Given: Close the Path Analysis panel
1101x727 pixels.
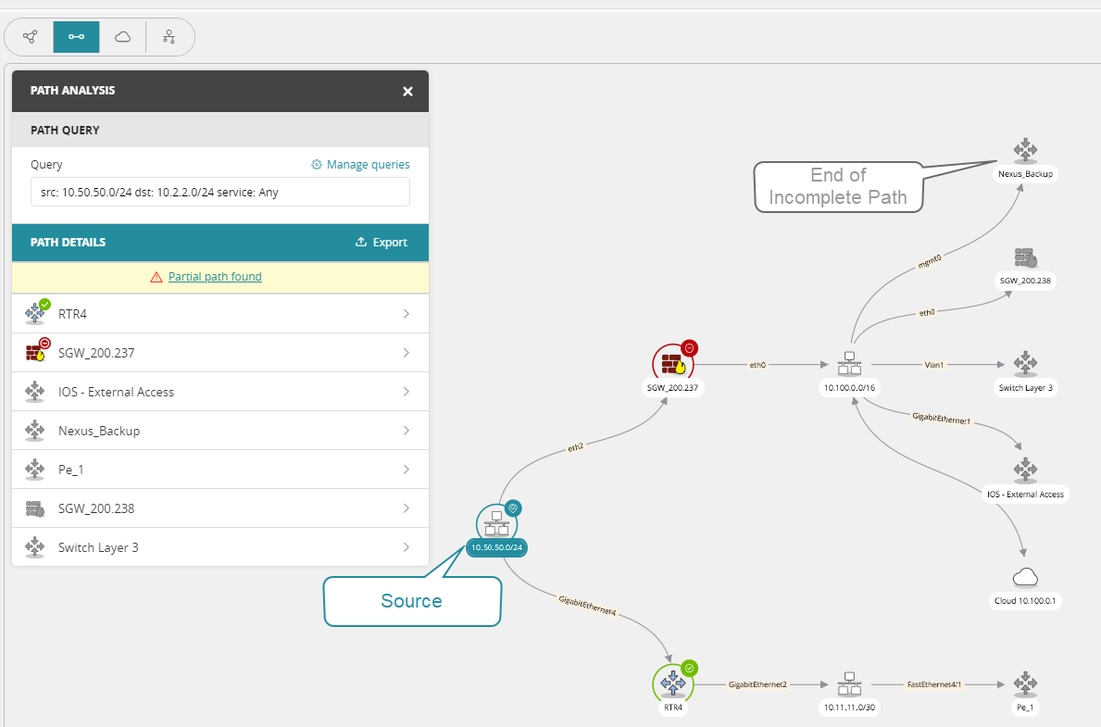Looking at the screenshot, I should click(x=407, y=92).
